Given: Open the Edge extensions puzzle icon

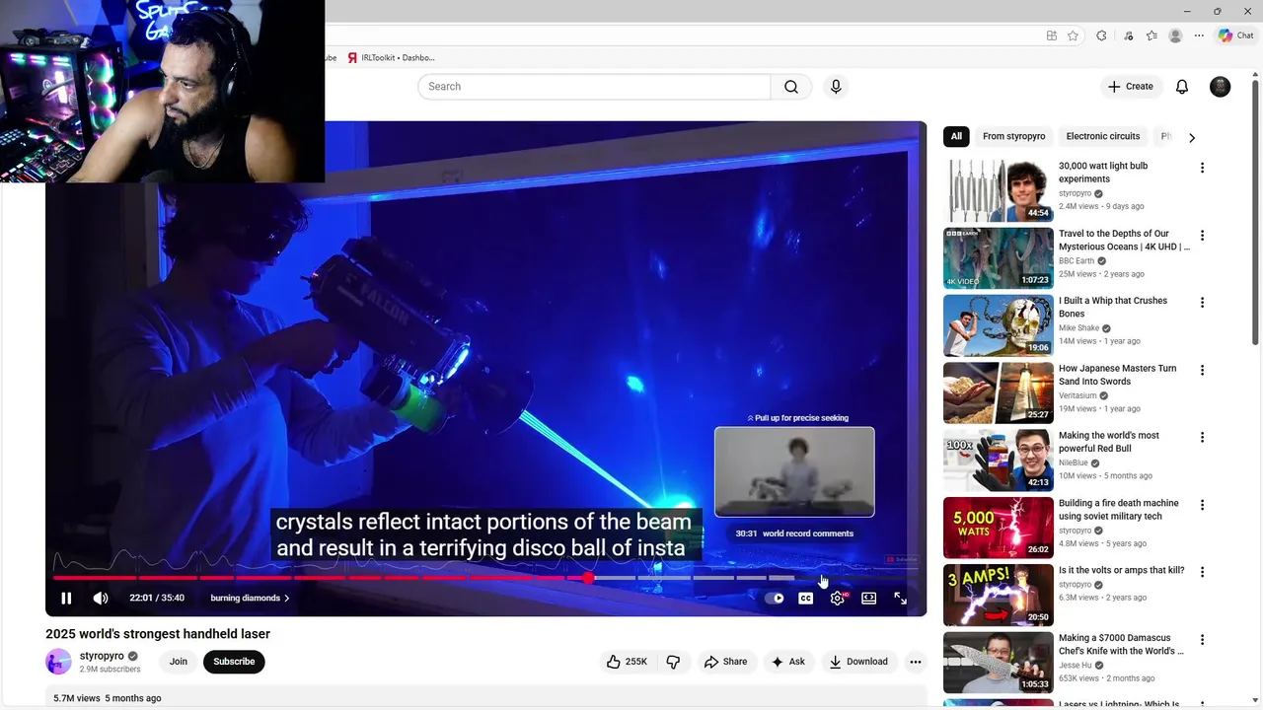Looking at the screenshot, I should 1101,35.
